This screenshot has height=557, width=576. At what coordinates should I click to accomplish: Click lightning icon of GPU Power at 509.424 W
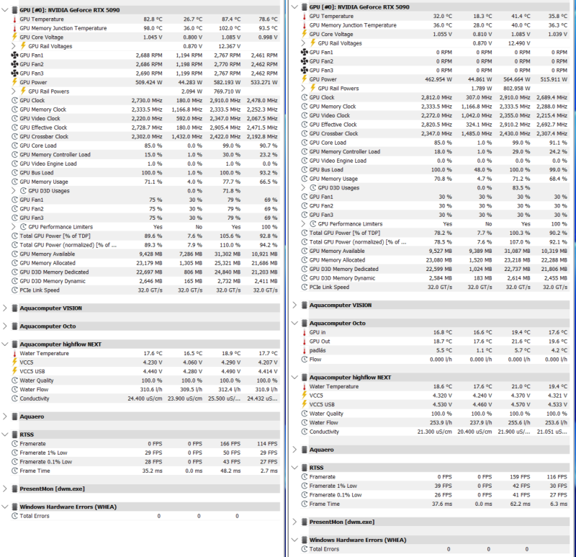(x=14, y=82)
